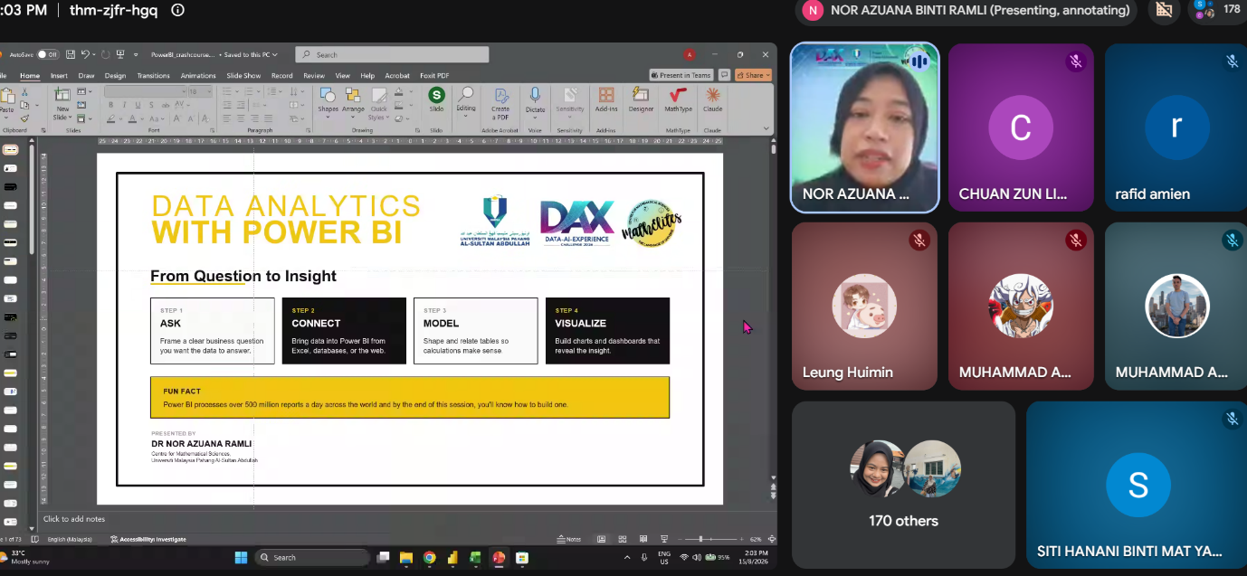This screenshot has height=576, width=1247.
Task: Click the PowerPoint Search box
Action: 392,54
